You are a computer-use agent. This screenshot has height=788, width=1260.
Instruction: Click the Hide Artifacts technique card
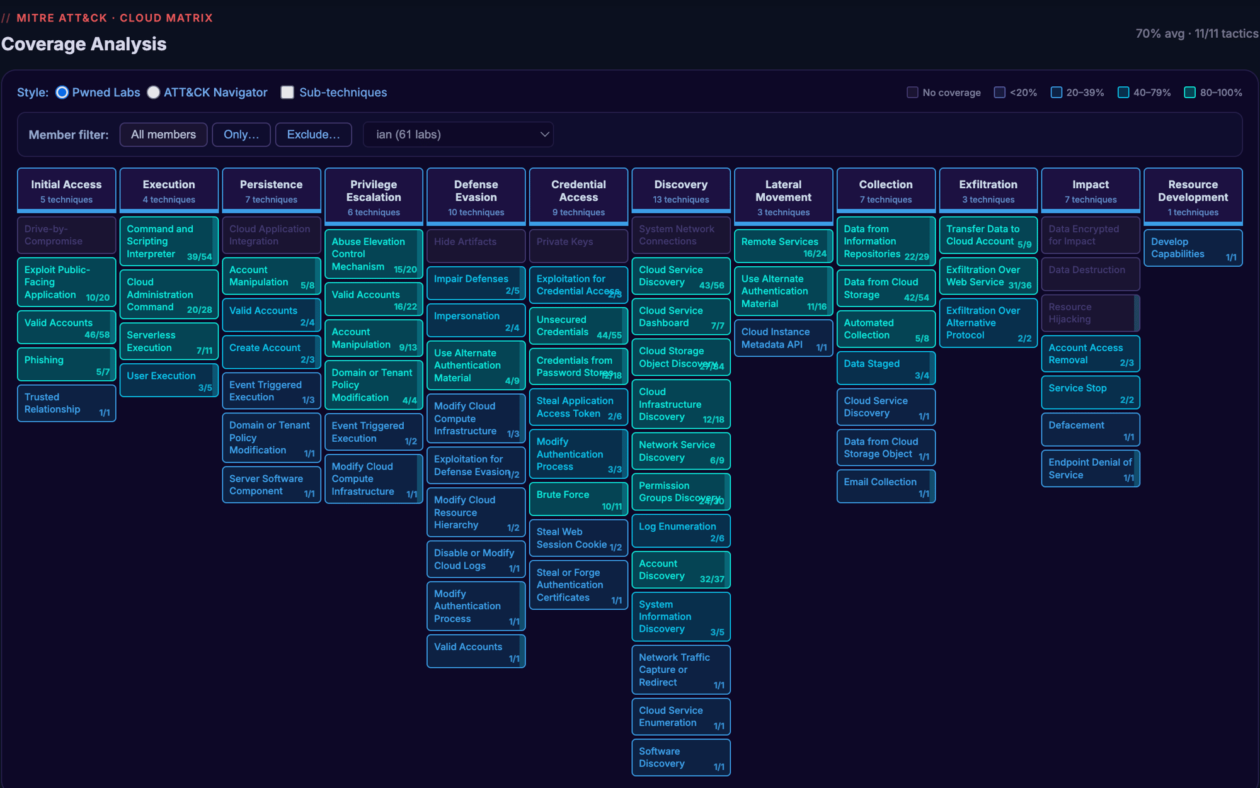pos(476,246)
